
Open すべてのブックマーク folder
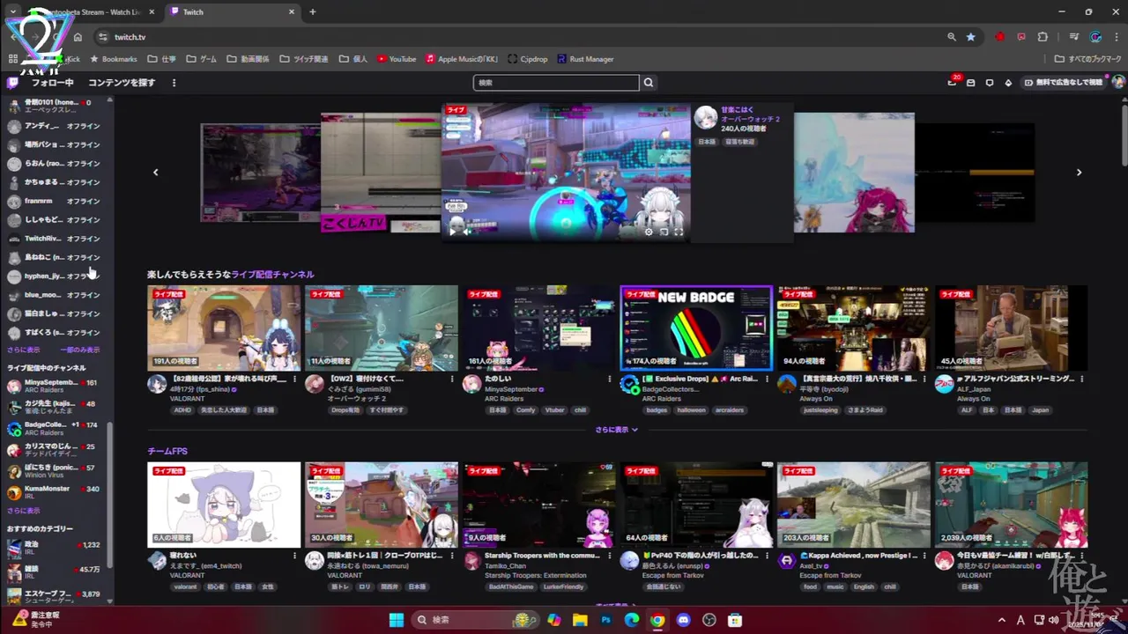click(1088, 59)
